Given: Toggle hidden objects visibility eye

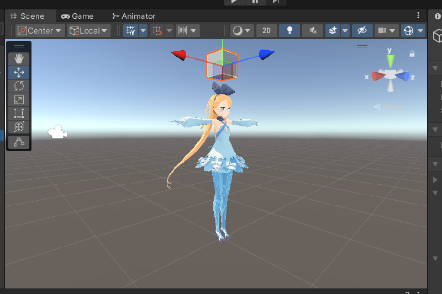Looking at the screenshot, I should coord(362,31).
